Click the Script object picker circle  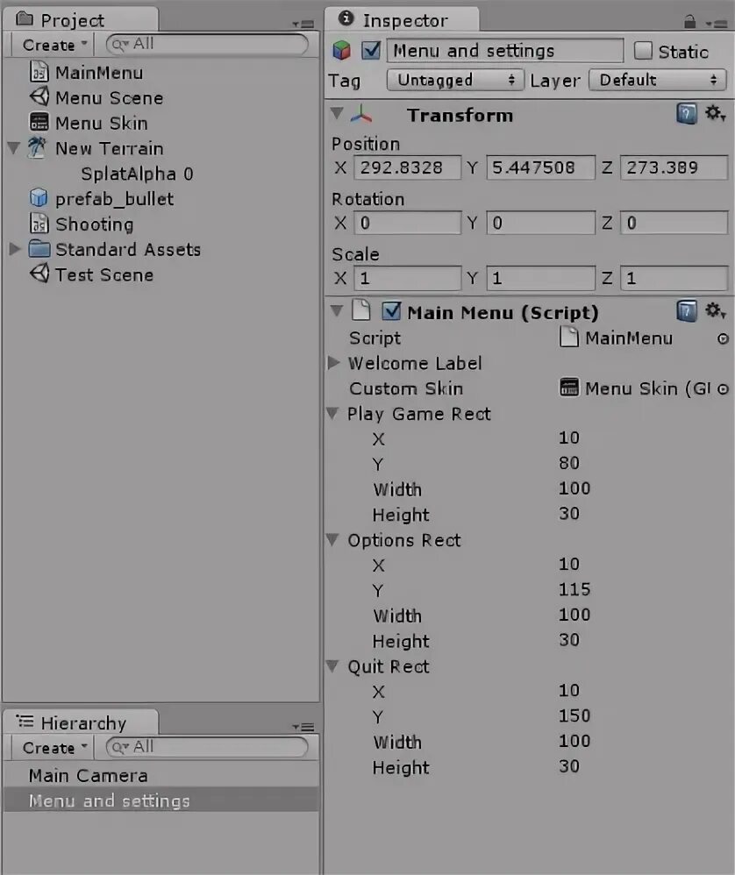[x=723, y=338]
